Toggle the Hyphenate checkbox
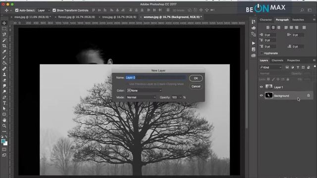317x178 pixels. pos(262,53)
